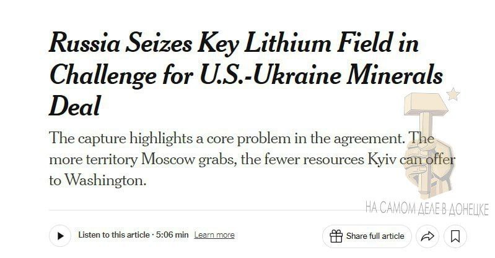Screen dimensions: 495x258
Task: Click the "Listen to this article" label
Action: [x=114, y=235]
